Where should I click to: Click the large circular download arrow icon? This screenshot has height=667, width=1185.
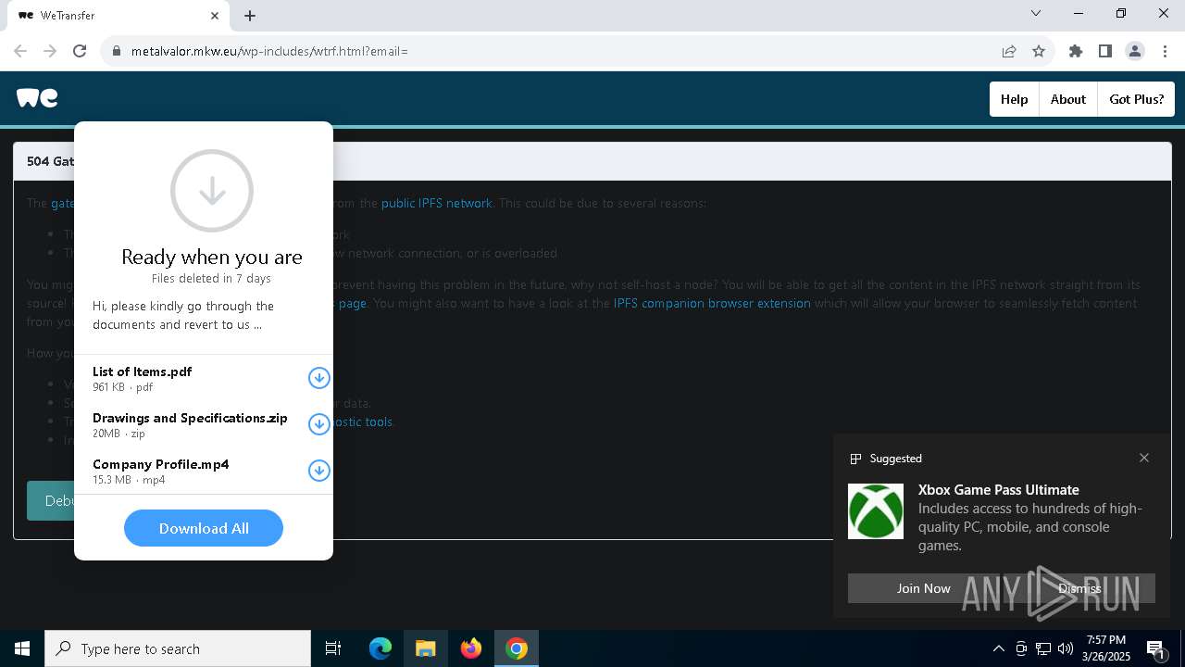(212, 191)
